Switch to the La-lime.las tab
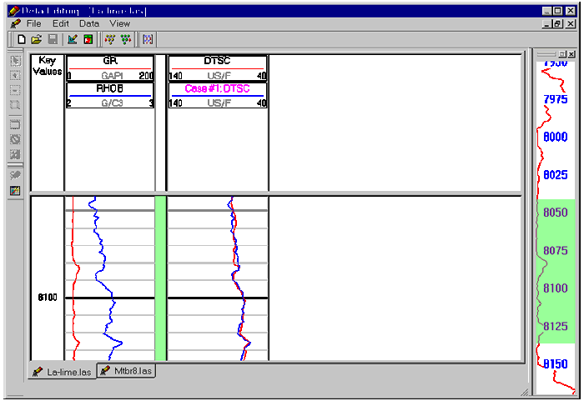 [63, 371]
